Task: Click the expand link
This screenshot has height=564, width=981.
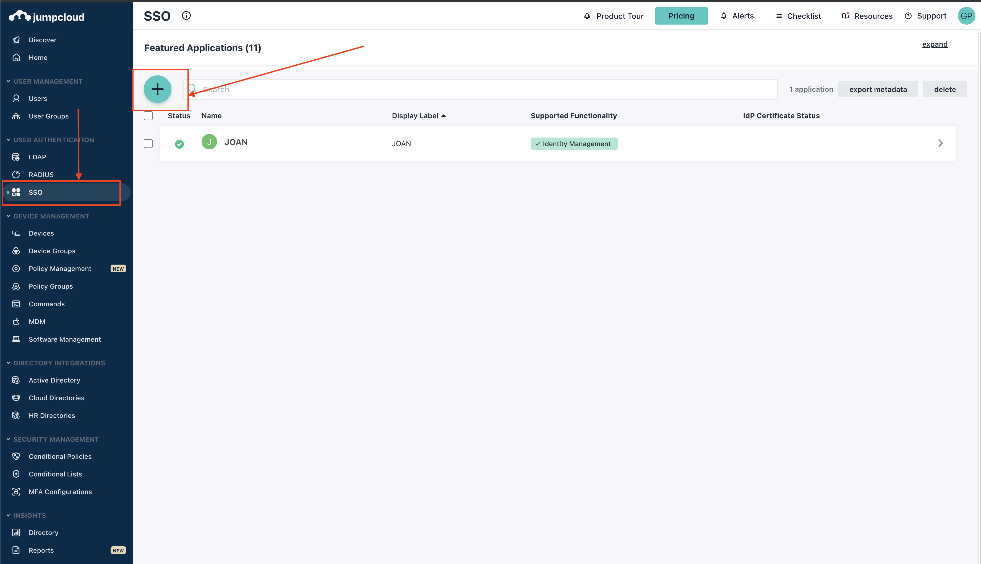Action: [x=935, y=44]
